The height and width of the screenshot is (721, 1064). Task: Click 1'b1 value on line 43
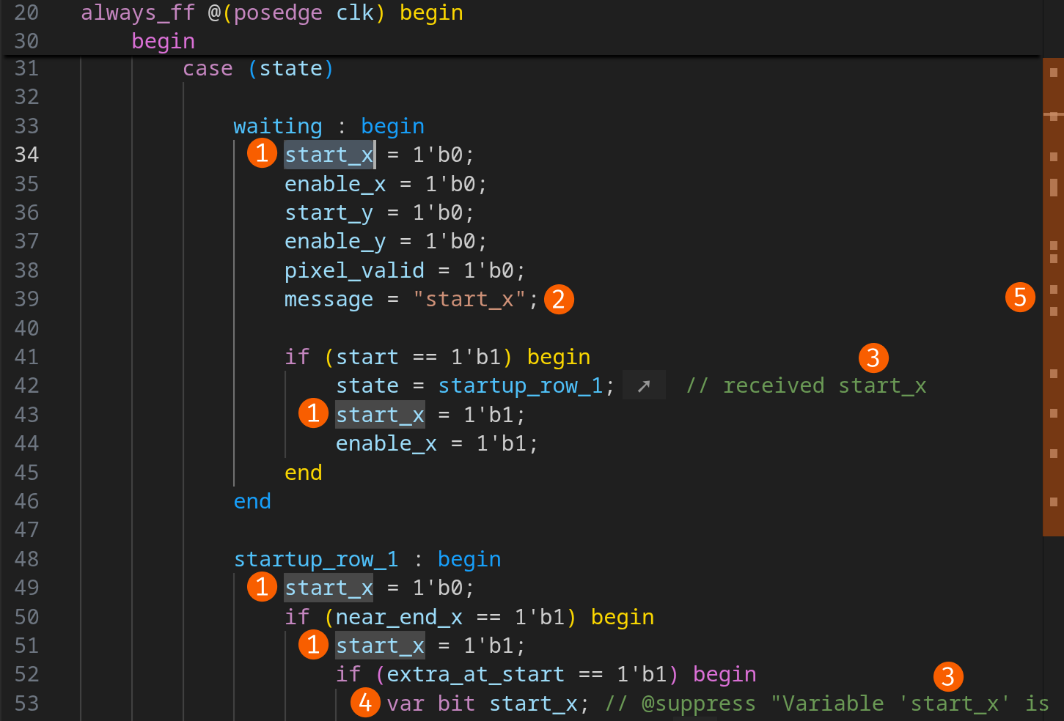pos(488,415)
